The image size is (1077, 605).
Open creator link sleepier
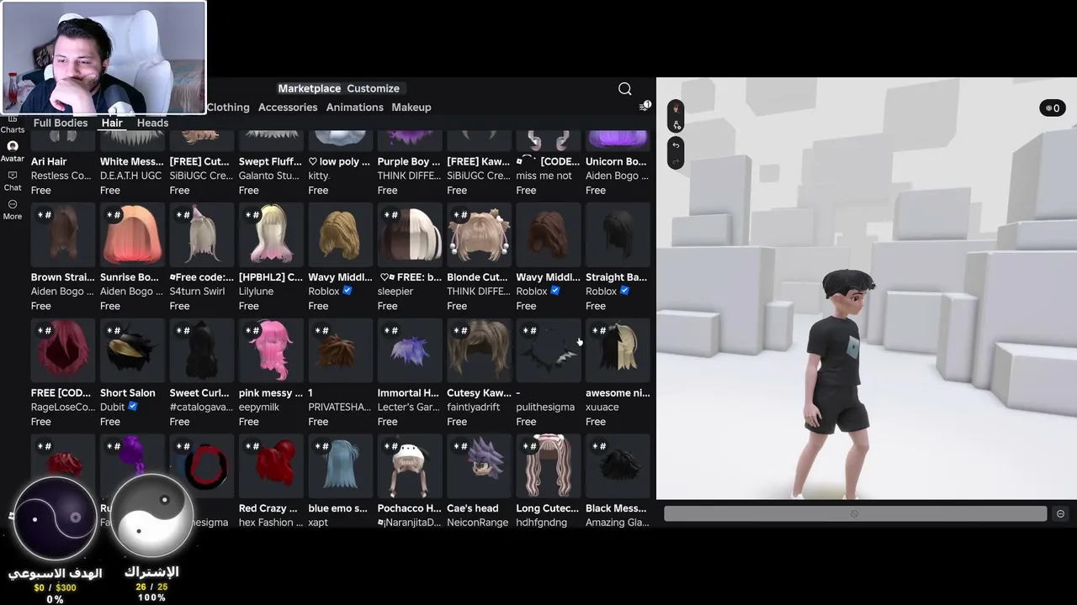pyautogui.click(x=395, y=292)
